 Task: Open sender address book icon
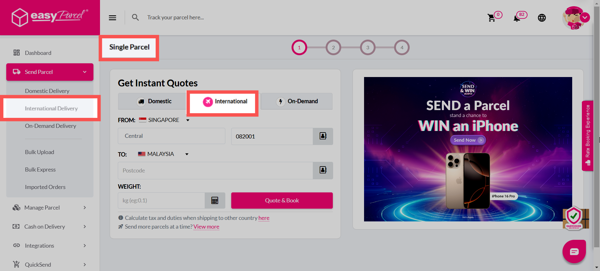pos(323,136)
